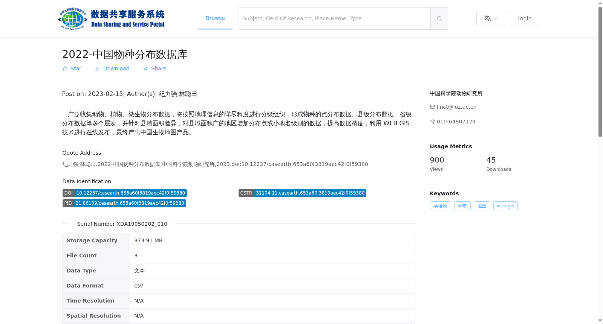Click the Login button
603x324 pixels.
pyautogui.click(x=524, y=18)
